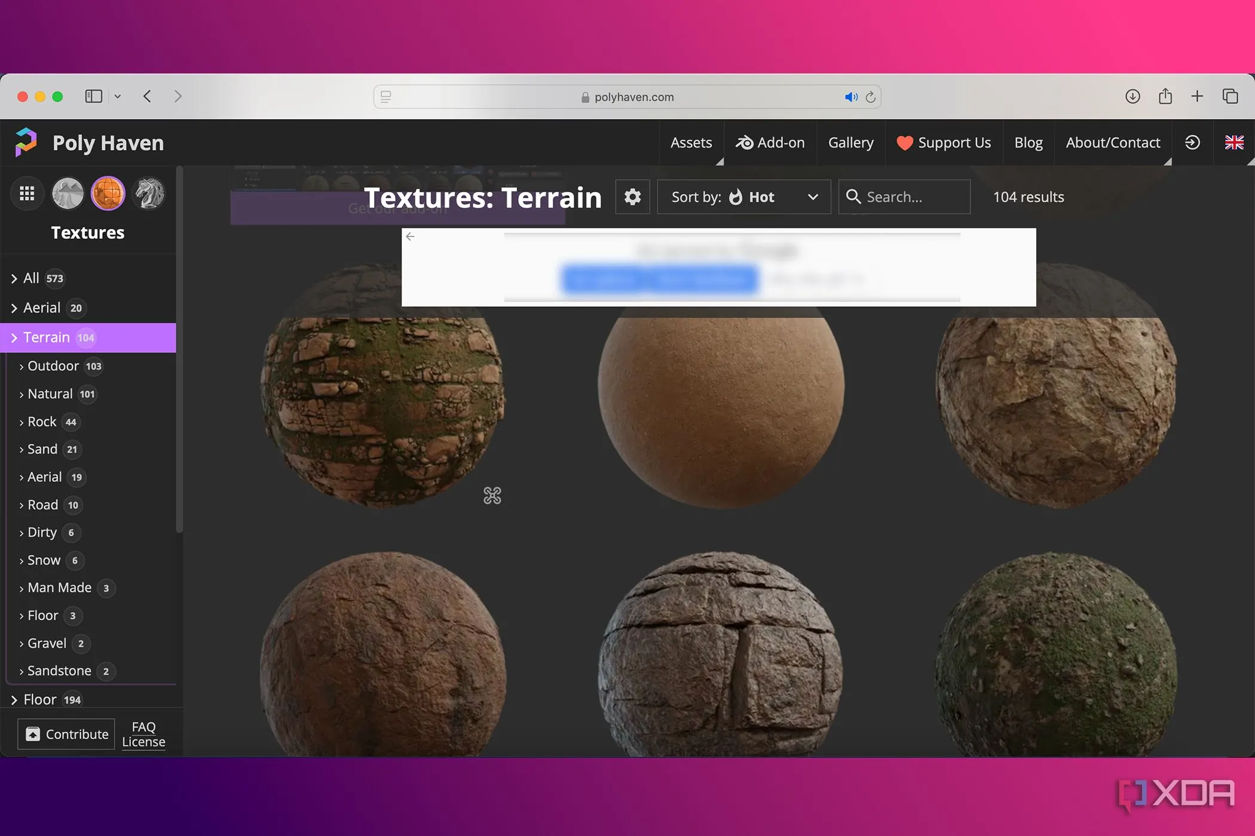Open the language flag selector
Viewport: 1255px width, 836px height.
1233,142
